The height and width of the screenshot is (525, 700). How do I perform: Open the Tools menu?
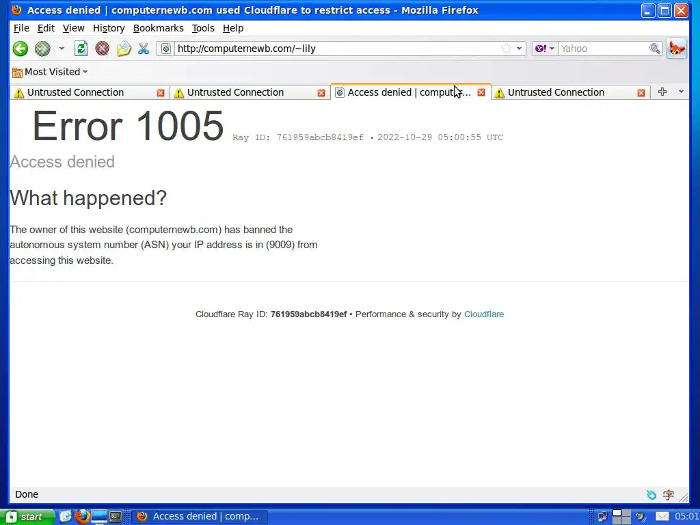pos(202,28)
